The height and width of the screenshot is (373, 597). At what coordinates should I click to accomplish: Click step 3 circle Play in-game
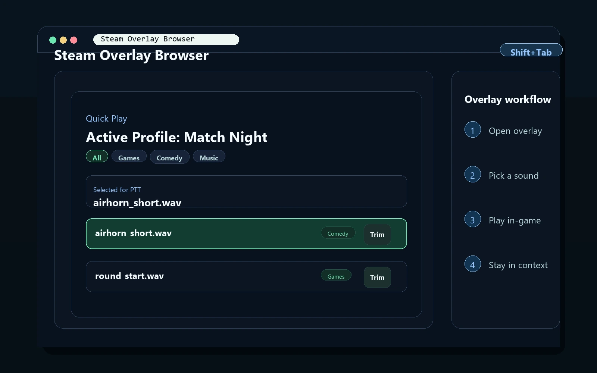pyautogui.click(x=473, y=219)
